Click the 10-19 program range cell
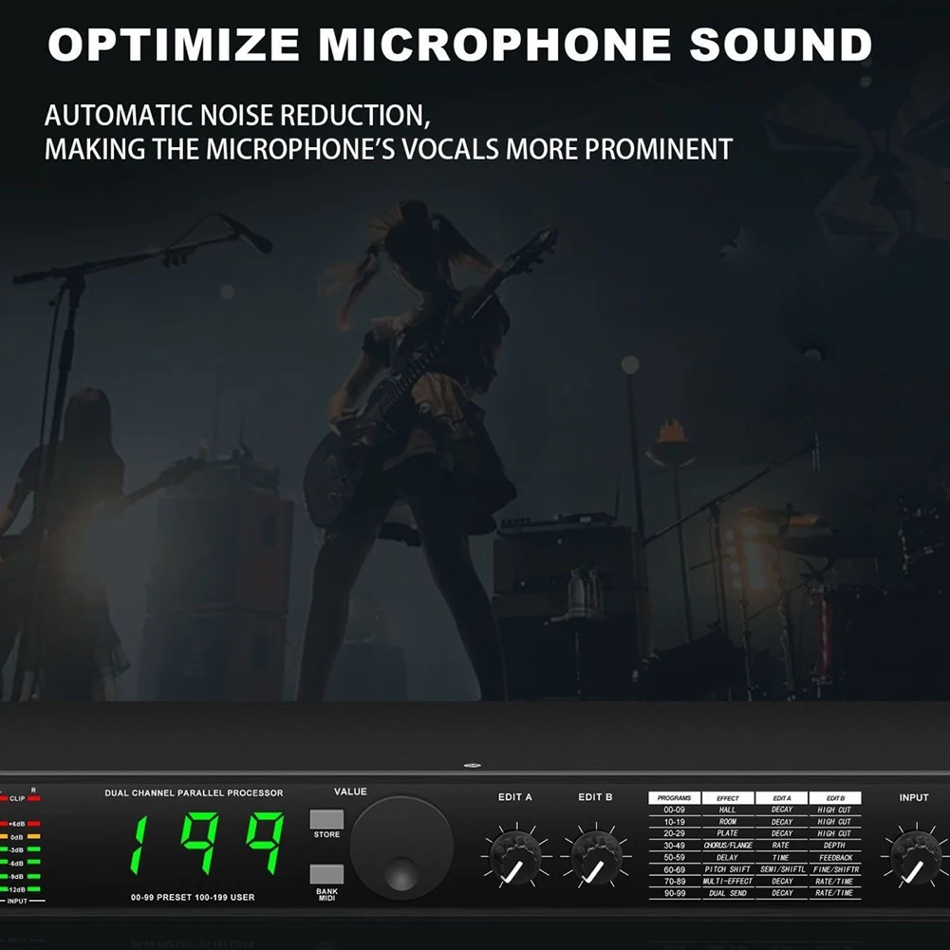 point(675,822)
